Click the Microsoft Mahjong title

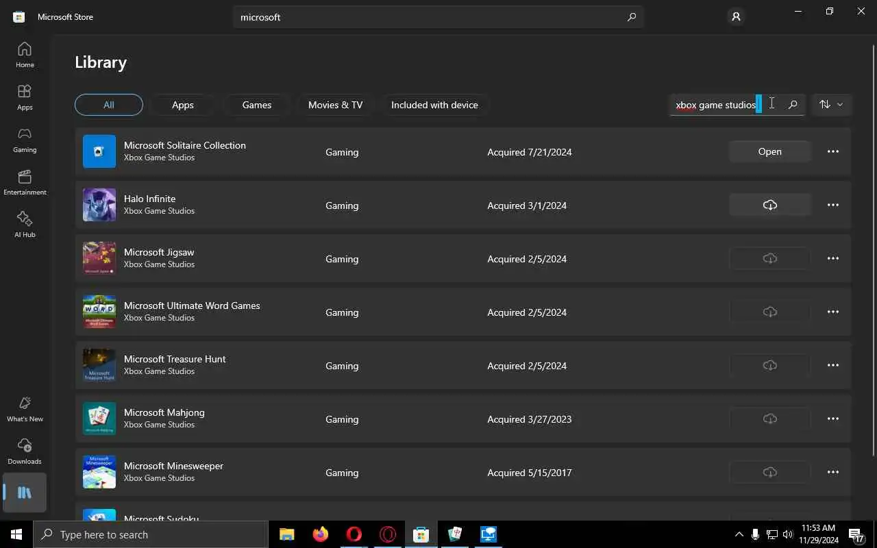(164, 412)
